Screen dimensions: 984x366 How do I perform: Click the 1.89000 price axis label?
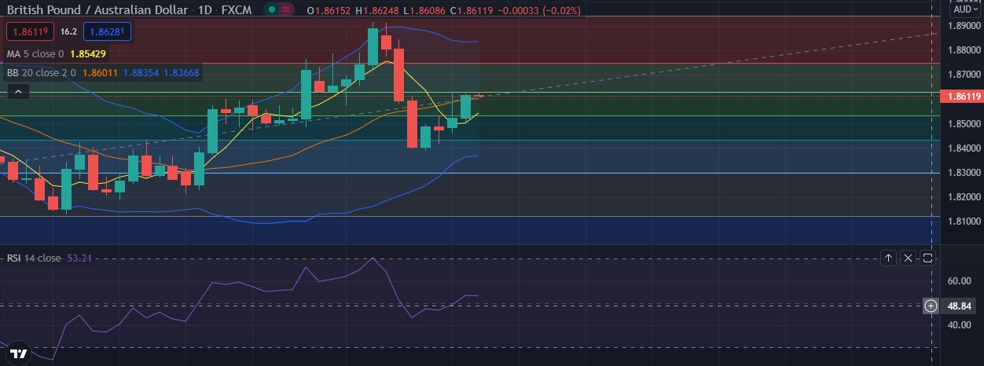(964, 26)
